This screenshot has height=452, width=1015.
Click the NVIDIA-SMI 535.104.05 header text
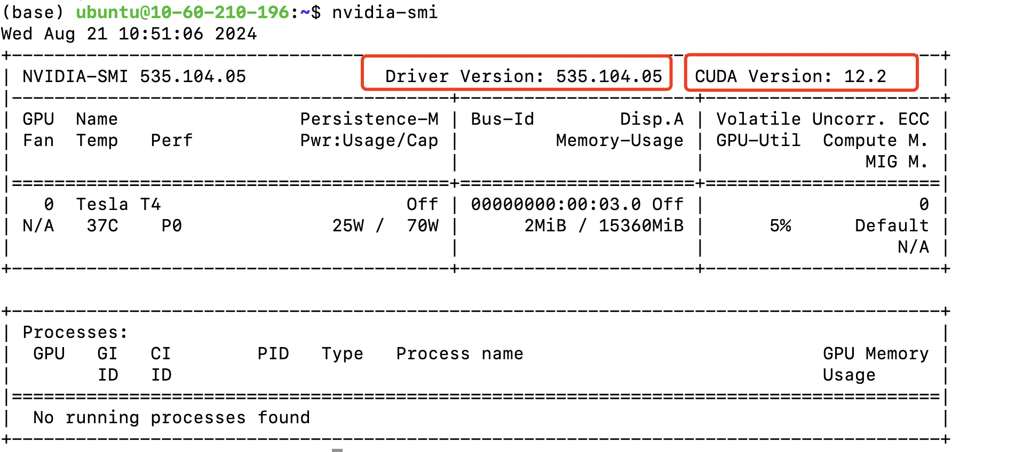click(134, 76)
